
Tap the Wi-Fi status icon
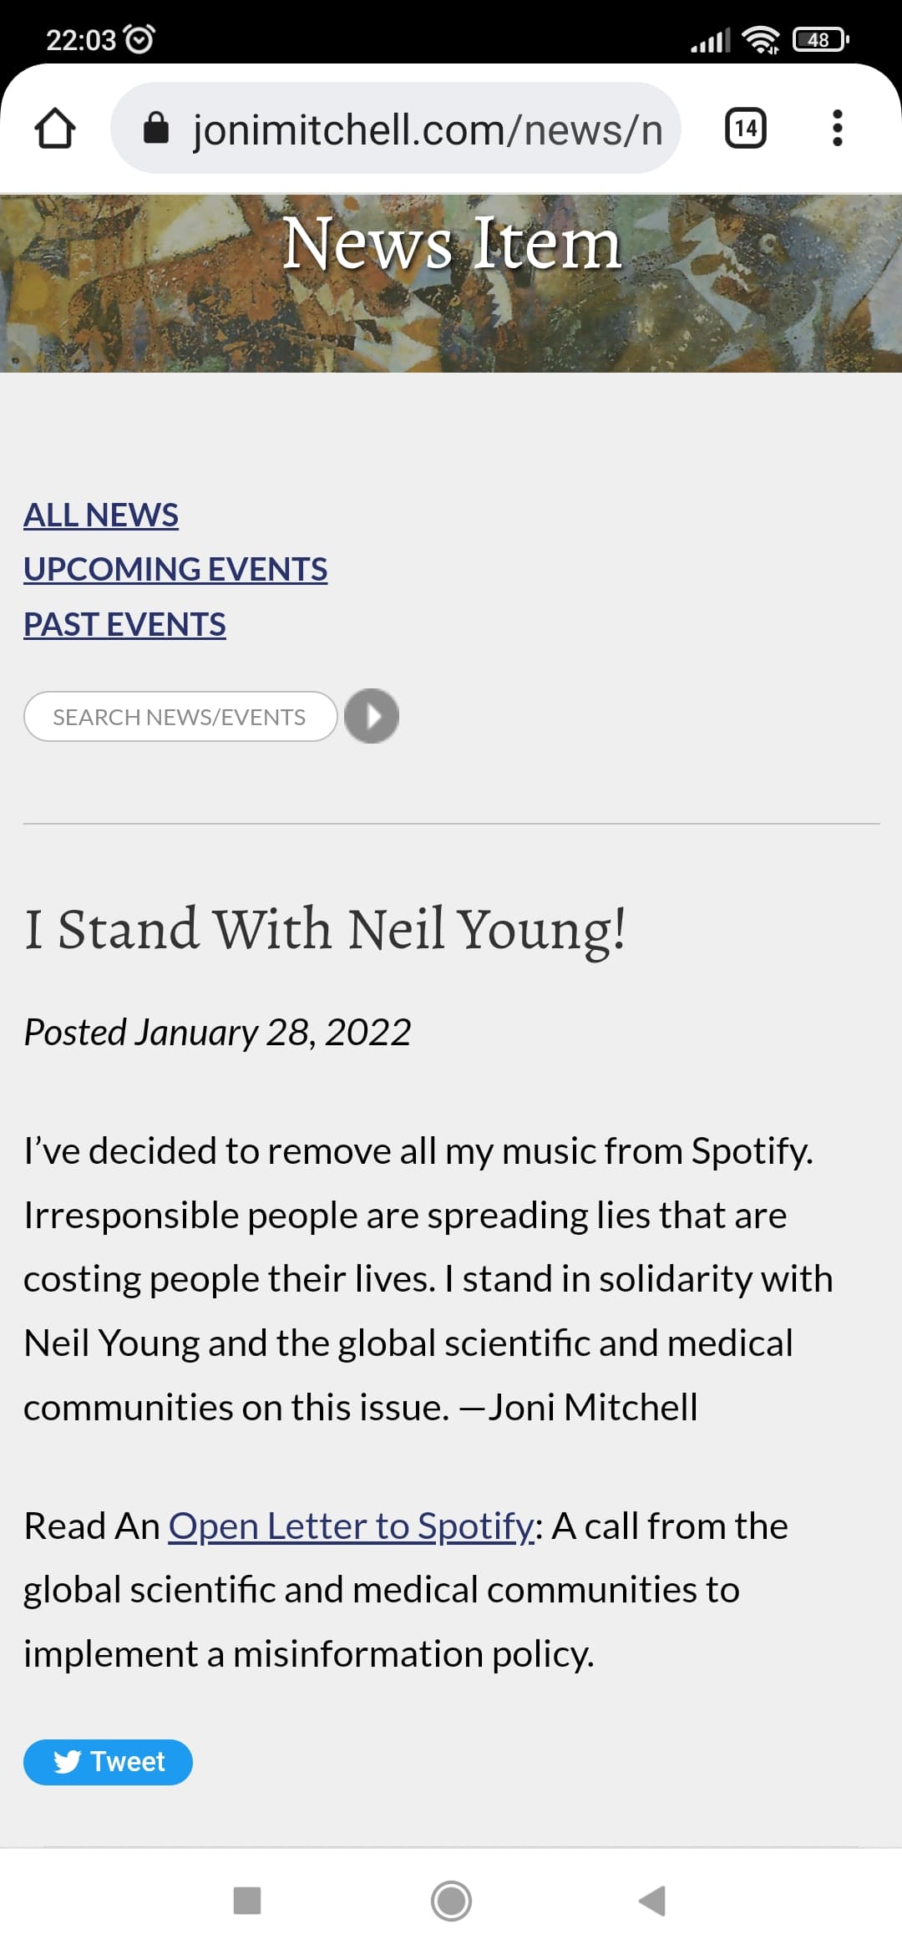click(x=760, y=39)
